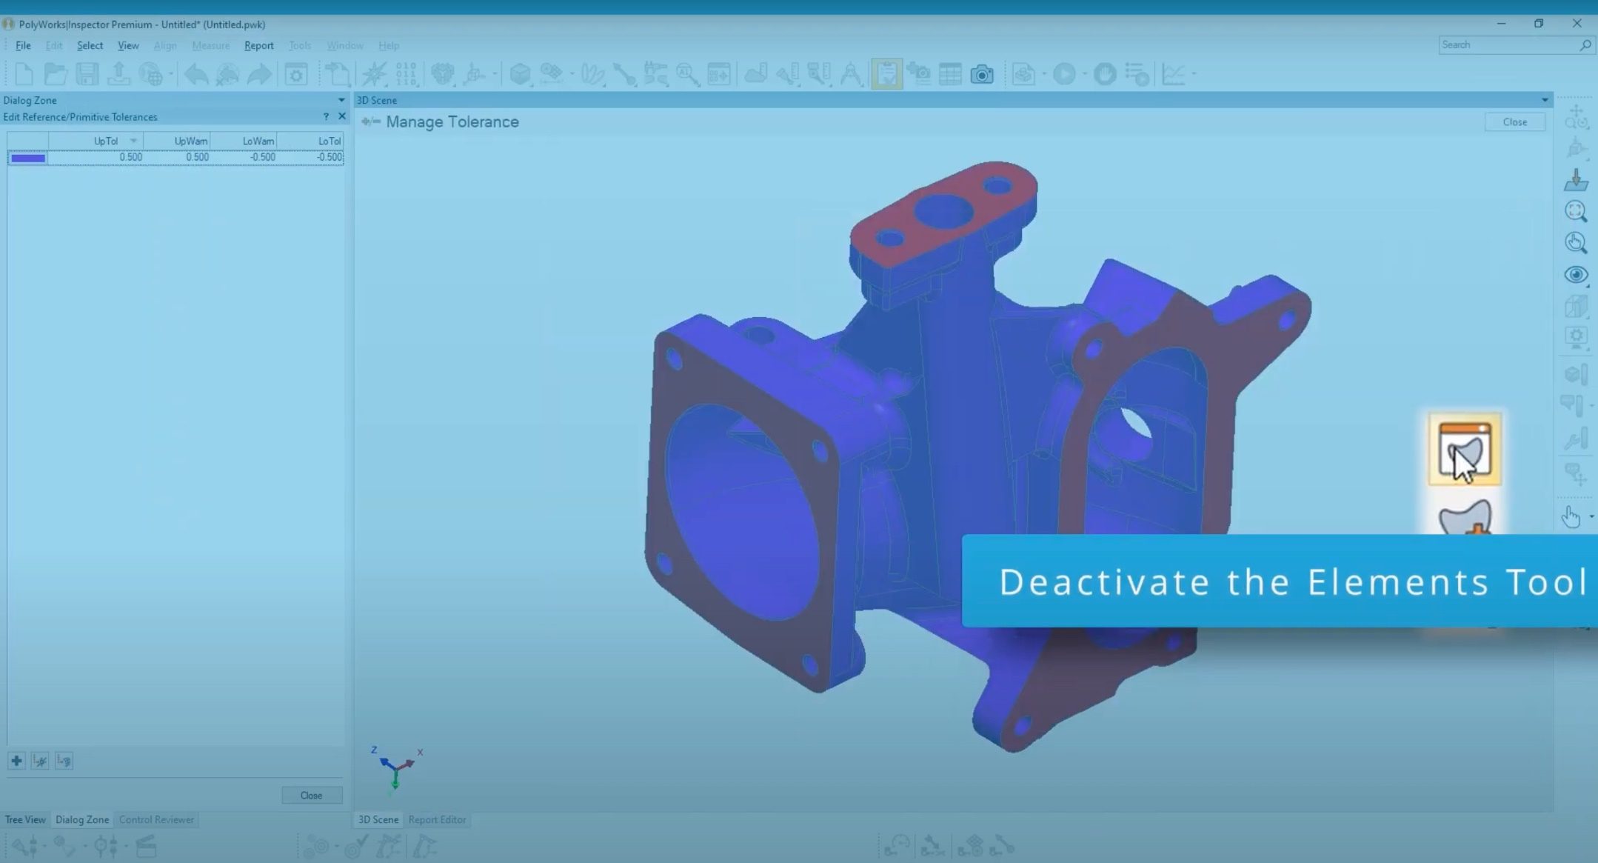Click the table report icon
The width and height of the screenshot is (1598, 863).
(950, 74)
